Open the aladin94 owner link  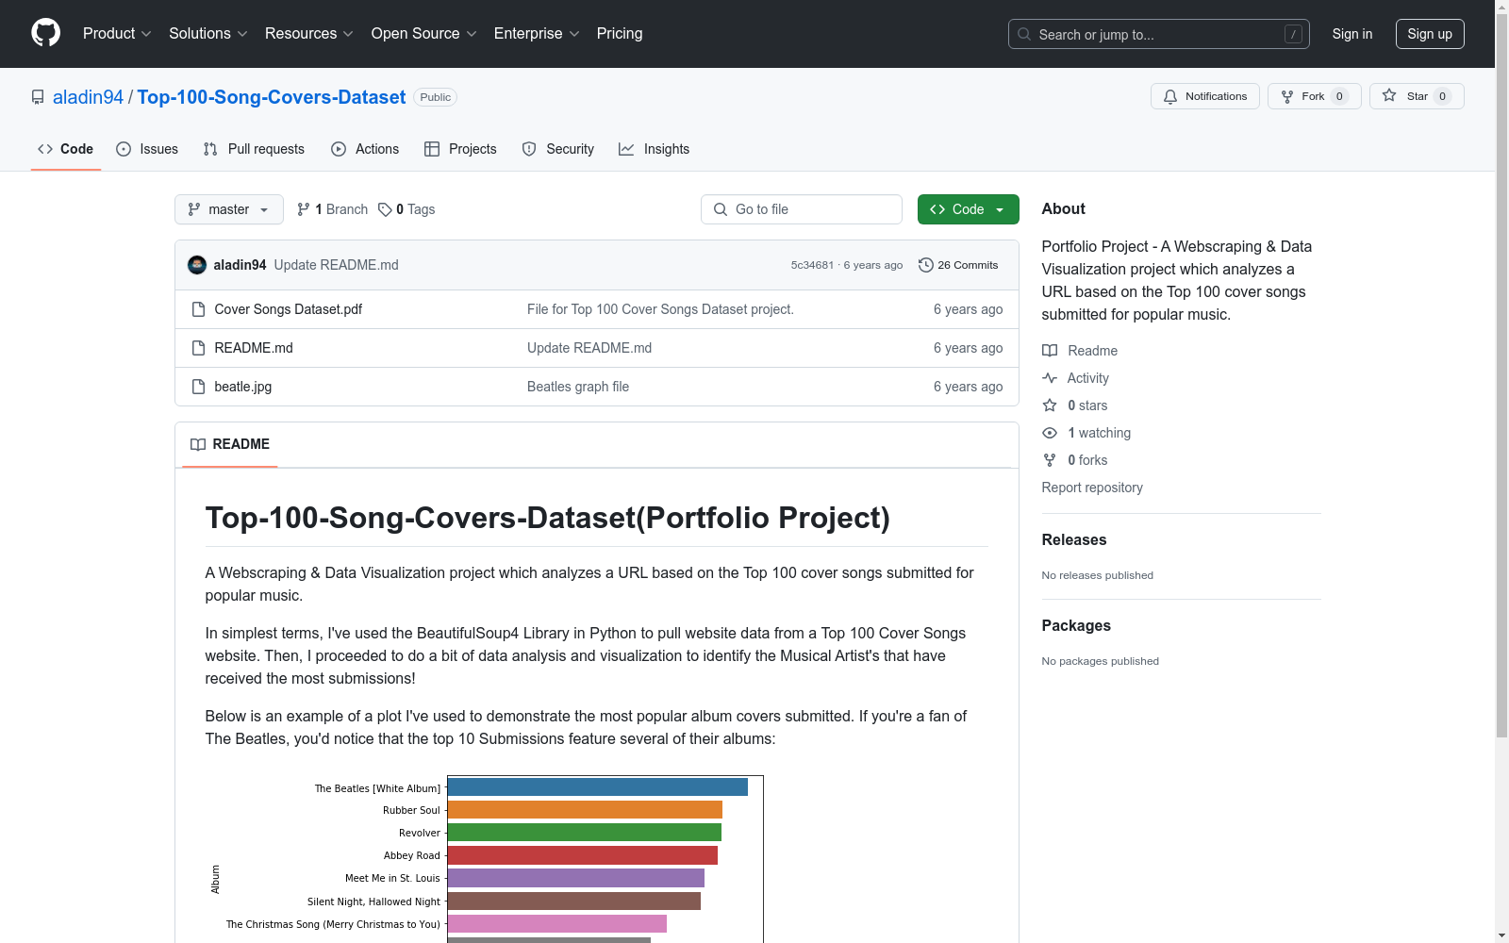(x=88, y=97)
